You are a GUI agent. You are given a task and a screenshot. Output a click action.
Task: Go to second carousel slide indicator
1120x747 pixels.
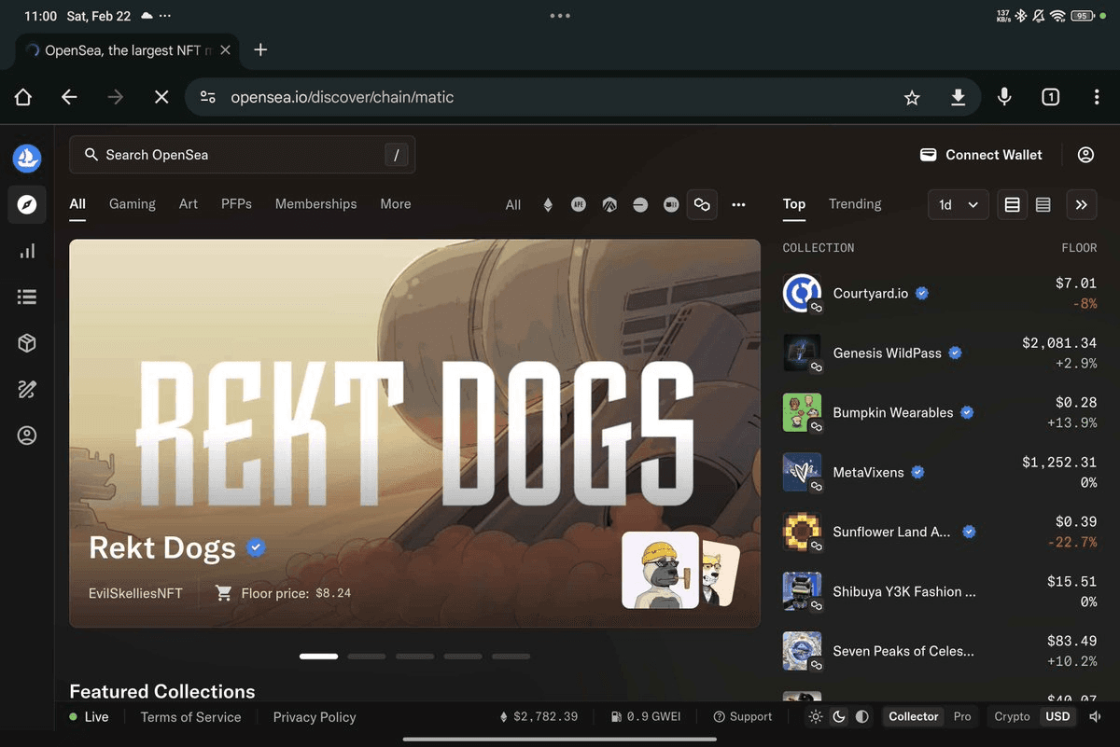click(x=367, y=657)
